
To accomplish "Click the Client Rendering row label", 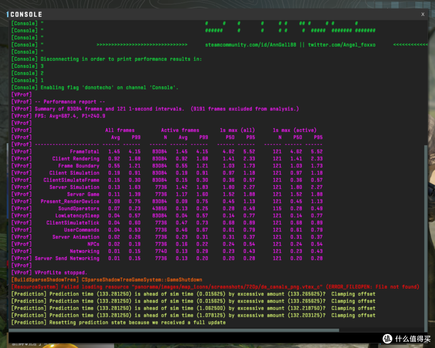I will [76, 159].
